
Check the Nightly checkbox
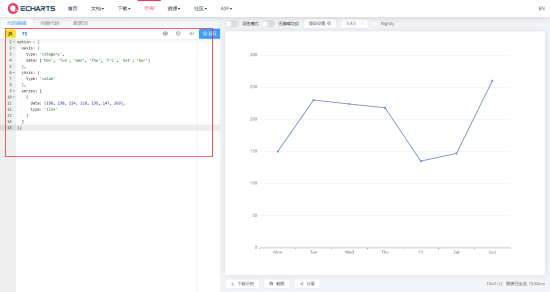pos(375,23)
